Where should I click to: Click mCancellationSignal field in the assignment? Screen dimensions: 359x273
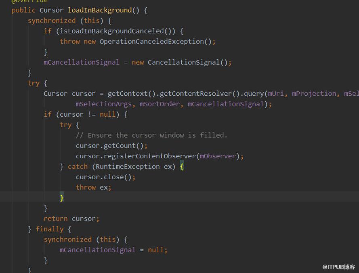pyautogui.click(x=82, y=62)
